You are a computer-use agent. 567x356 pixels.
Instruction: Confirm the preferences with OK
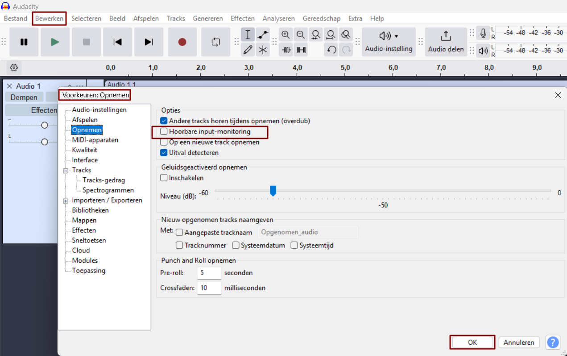click(472, 343)
